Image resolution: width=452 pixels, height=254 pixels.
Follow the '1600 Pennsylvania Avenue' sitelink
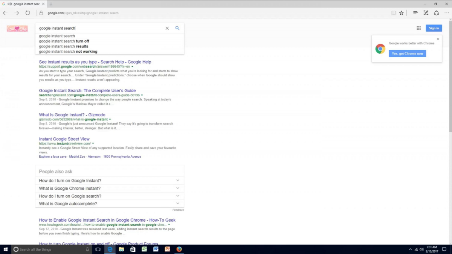coord(122,157)
